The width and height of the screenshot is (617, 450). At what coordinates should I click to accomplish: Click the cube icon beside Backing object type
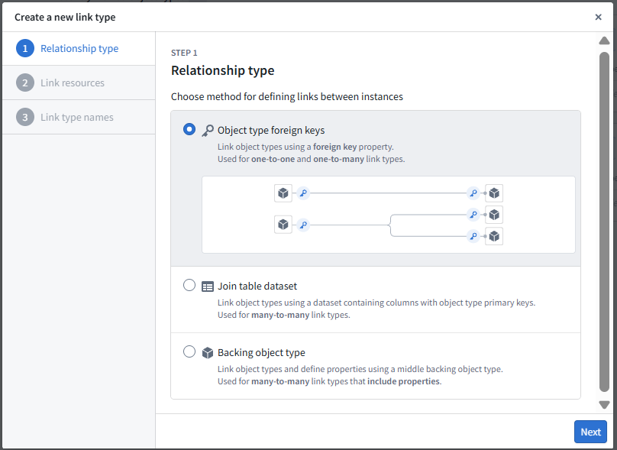click(208, 353)
